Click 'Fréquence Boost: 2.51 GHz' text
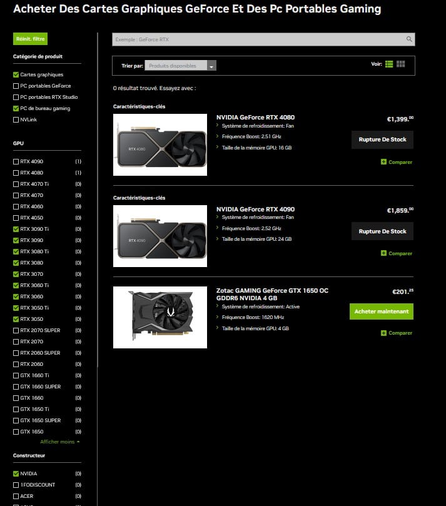The height and width of the screenshot is (506, 446). 251,136
